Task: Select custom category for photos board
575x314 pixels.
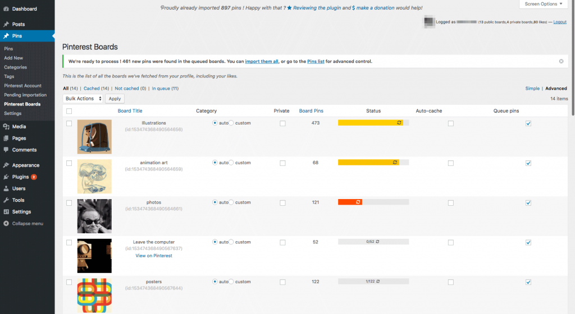Action: [231, 202]
